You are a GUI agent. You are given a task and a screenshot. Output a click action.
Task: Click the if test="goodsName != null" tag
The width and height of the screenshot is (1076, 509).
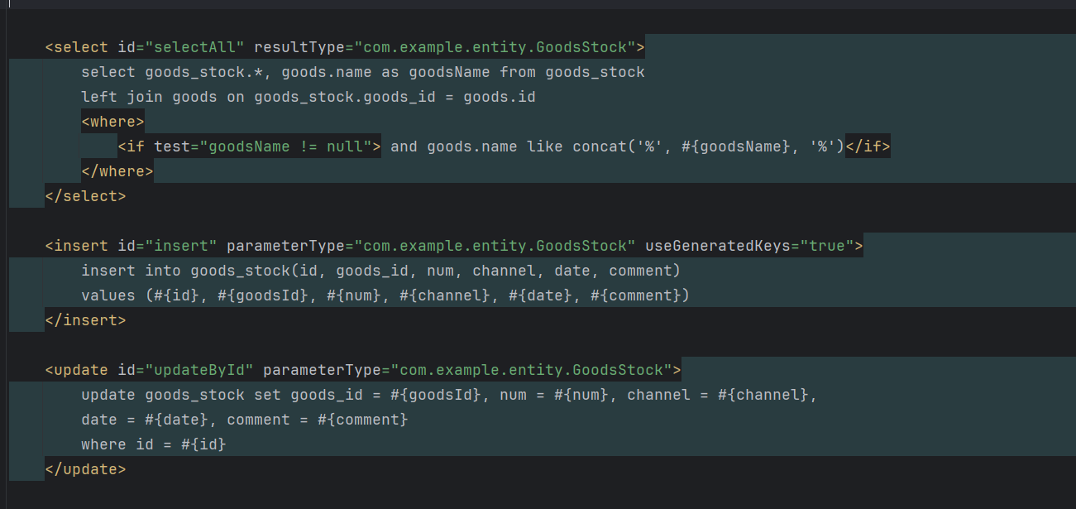pyautogui.click(x=249, y=146)
